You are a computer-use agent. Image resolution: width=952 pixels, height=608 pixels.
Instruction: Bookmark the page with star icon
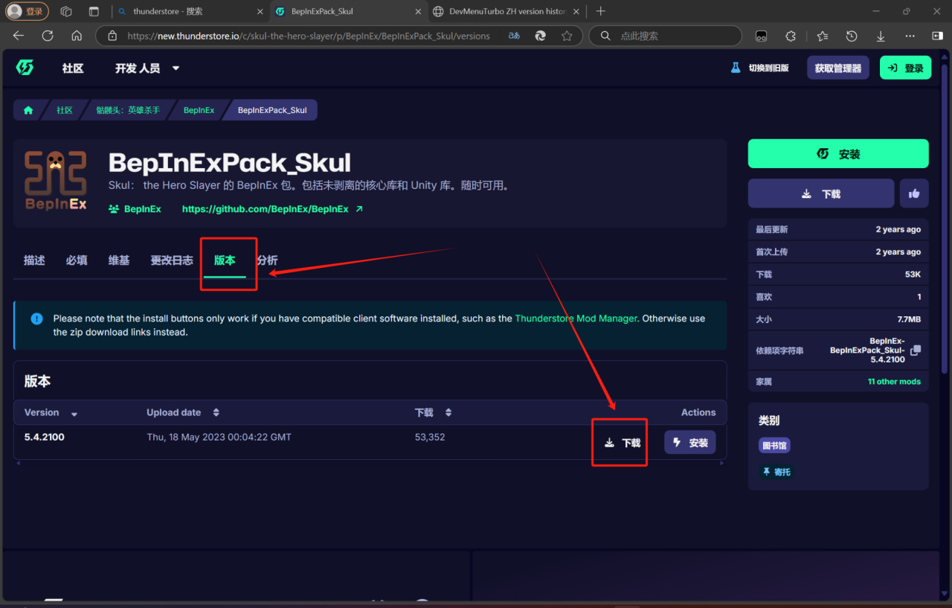click(567, 36)
